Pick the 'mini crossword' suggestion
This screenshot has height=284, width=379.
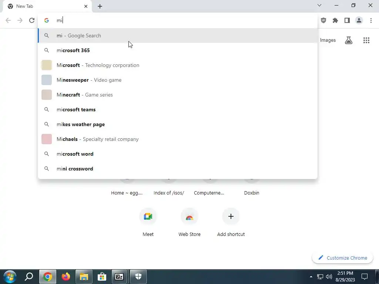pyautogui.click(x=178, y=169)
